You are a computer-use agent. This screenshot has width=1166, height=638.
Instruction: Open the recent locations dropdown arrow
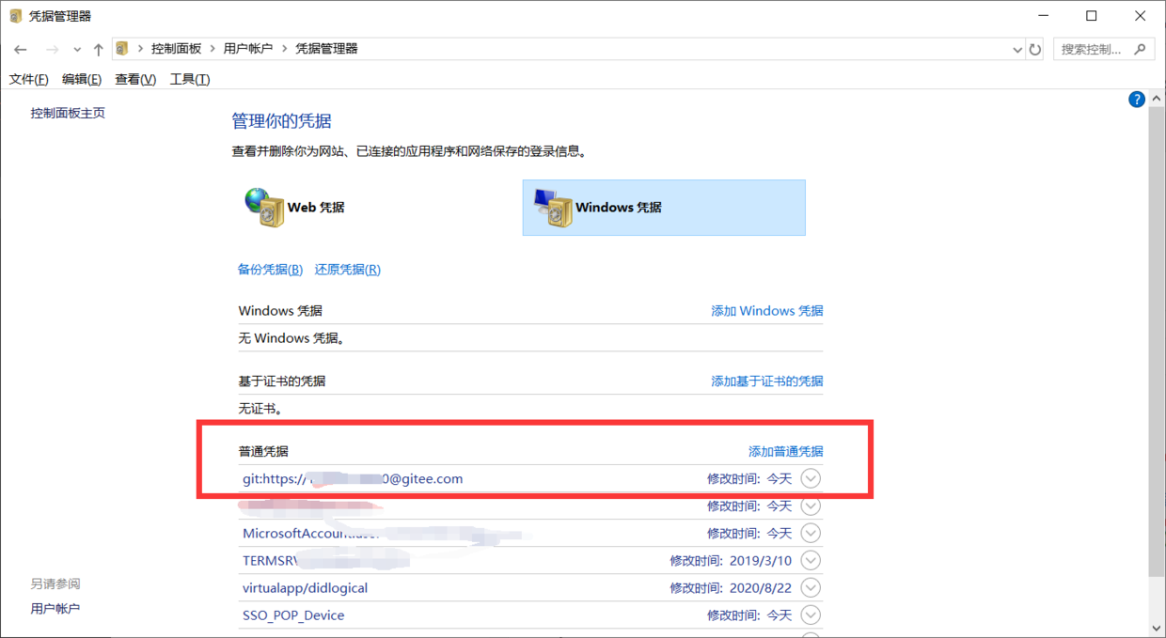pyautogui.click(x=77, y=50)
